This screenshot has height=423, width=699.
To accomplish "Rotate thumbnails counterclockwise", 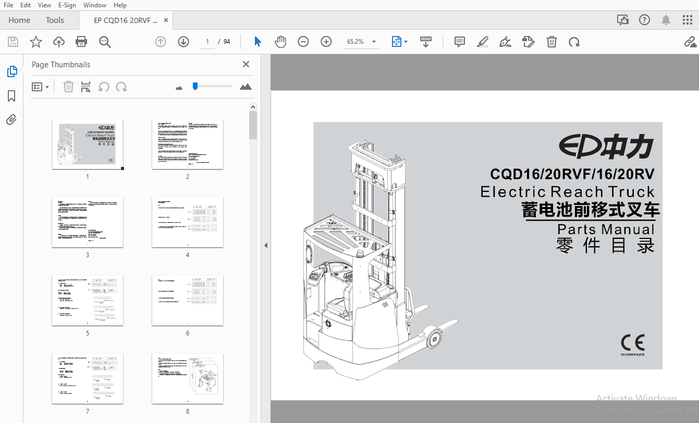I will coord(104,87).
